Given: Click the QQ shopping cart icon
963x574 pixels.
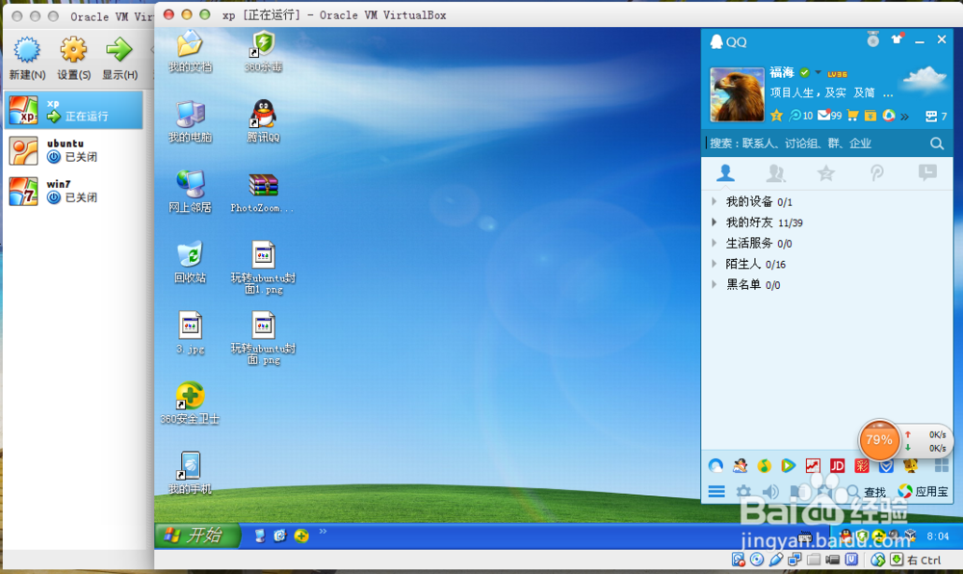Looking at the screenshot, I should pos(852,115).
